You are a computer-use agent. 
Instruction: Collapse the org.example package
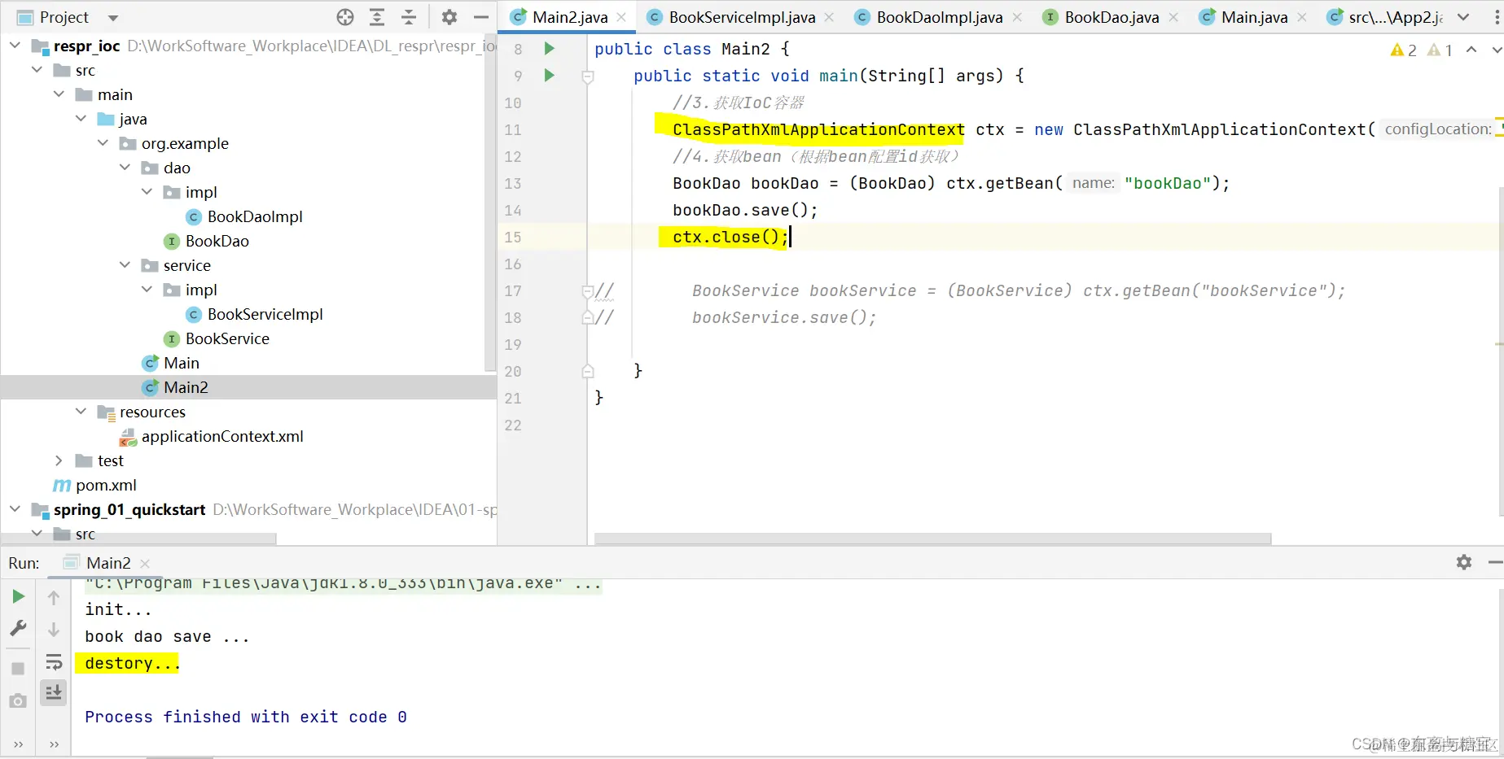tap(103, 143)
